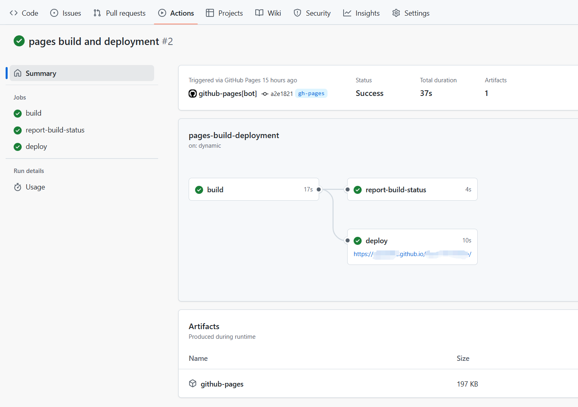Open the Issues tab
The width and height of the screenshot is (578, 407).
pos(66,13)
